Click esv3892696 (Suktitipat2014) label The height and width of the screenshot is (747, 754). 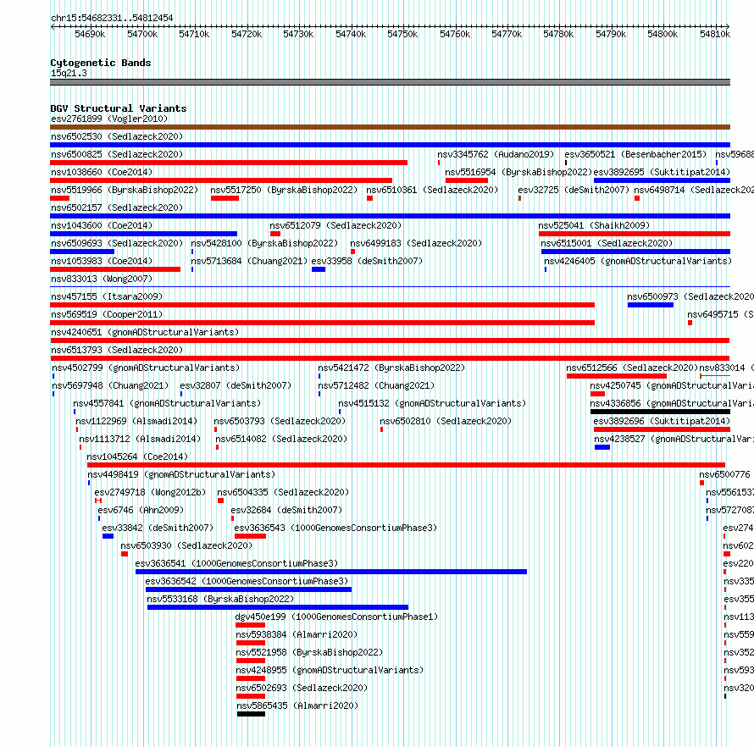click(662, 421)
